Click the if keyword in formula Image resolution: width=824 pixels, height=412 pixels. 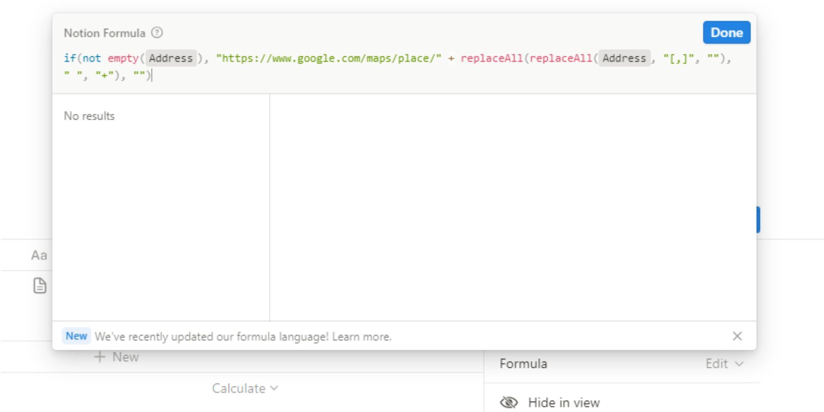70,58
